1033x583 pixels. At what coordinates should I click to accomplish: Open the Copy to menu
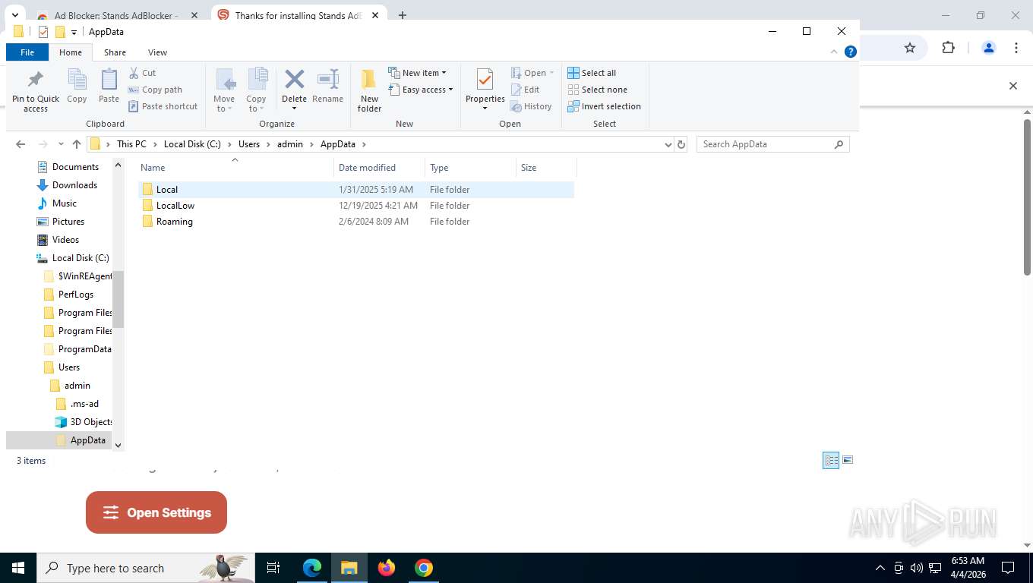pos(256,90)
